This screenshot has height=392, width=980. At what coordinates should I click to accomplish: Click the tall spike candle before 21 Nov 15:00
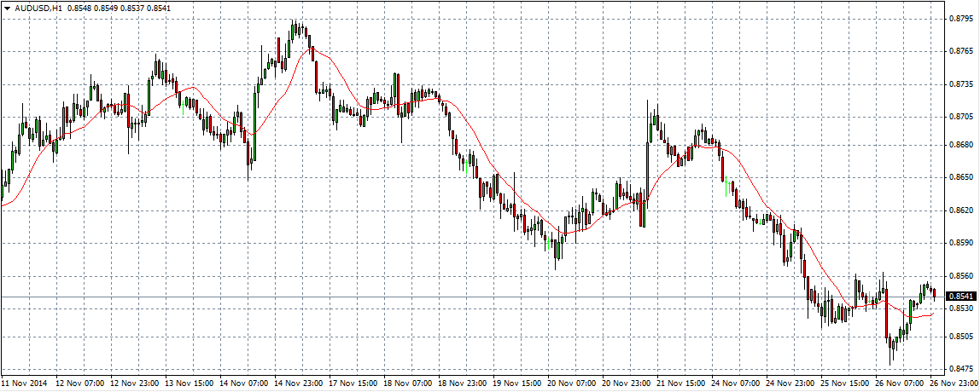(x=648, y=128)
